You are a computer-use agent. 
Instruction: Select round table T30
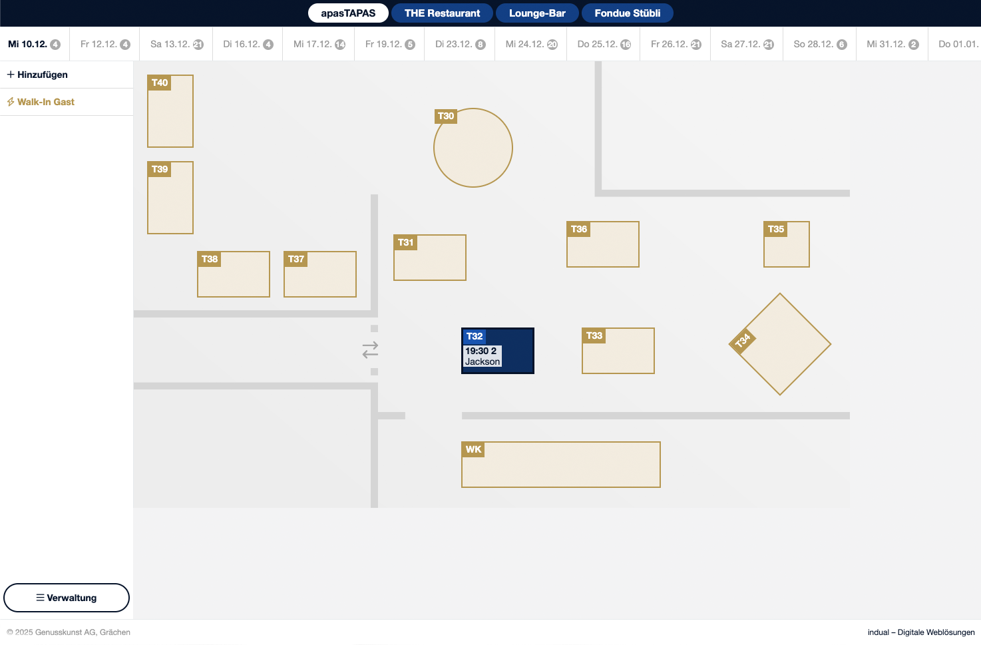coord(473,148)
